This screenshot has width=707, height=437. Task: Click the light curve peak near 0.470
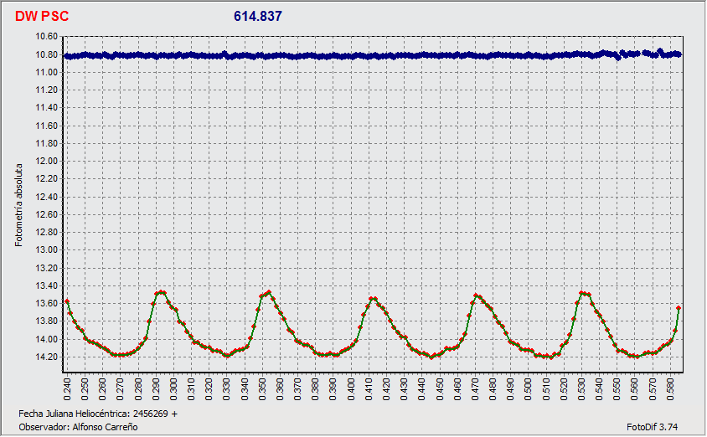(477, 295)
